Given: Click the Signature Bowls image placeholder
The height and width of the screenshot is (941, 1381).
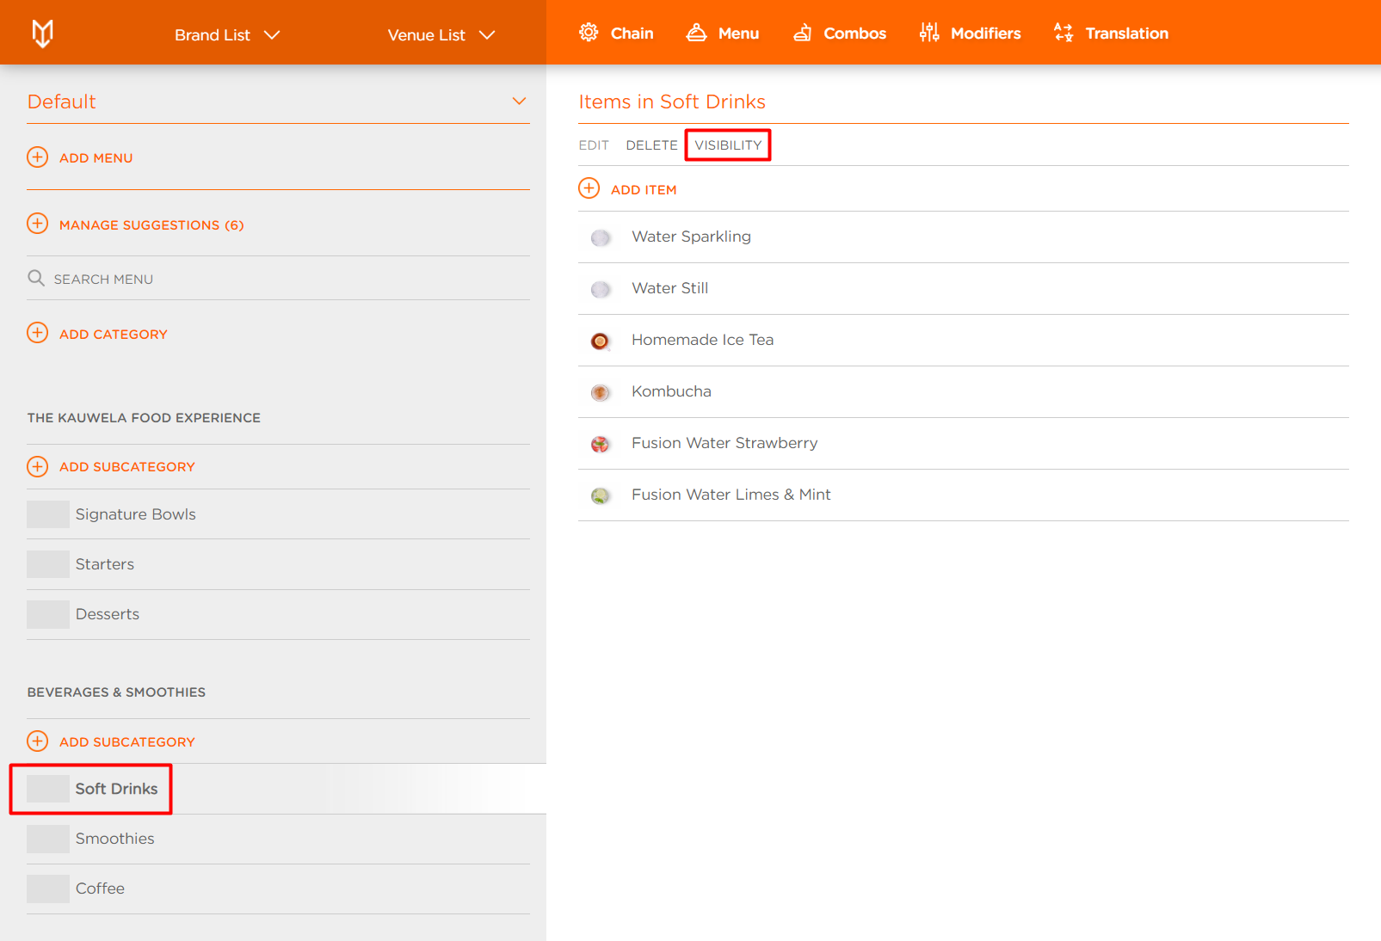Looking at the screenshot, I should [48, 514].
